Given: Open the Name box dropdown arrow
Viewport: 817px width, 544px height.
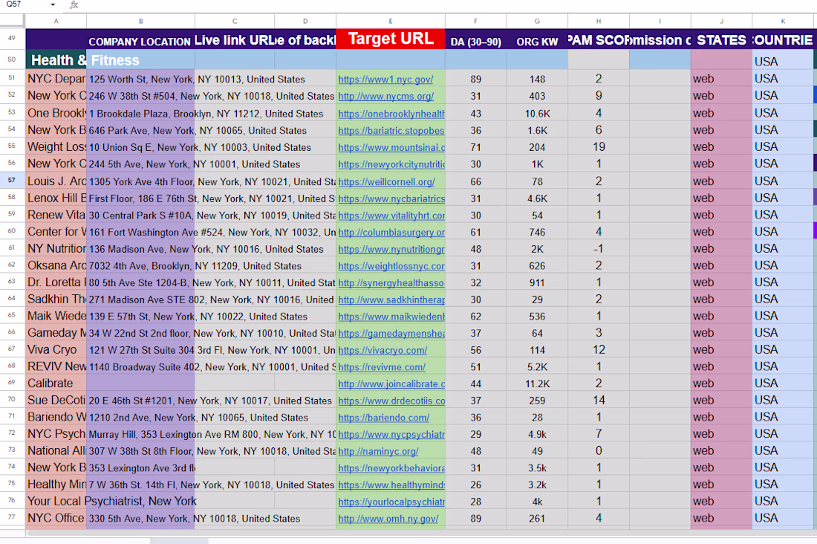Looking at the screenshot, I should 53,4.
